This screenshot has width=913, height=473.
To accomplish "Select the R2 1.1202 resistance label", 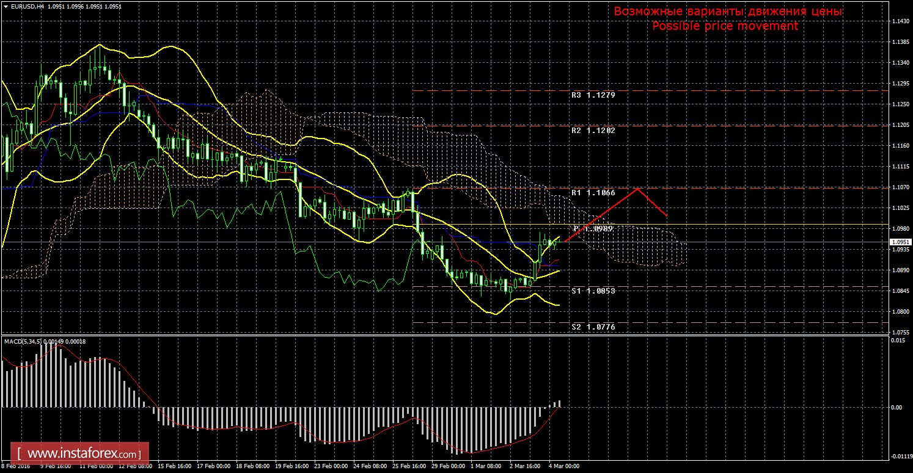I will click(593, 131).
